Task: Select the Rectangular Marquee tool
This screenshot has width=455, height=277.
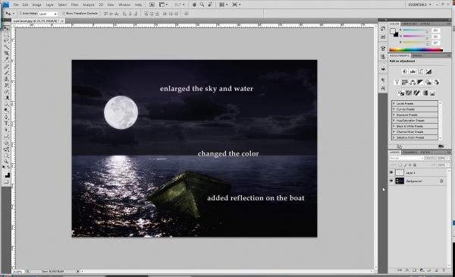Action: 6,35
